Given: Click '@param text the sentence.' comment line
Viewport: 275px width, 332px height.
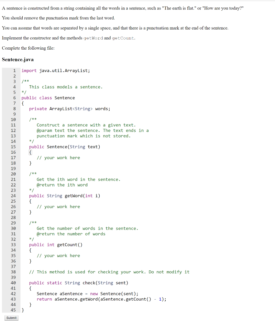Looking at the screenshot, I should pos(93,130).
